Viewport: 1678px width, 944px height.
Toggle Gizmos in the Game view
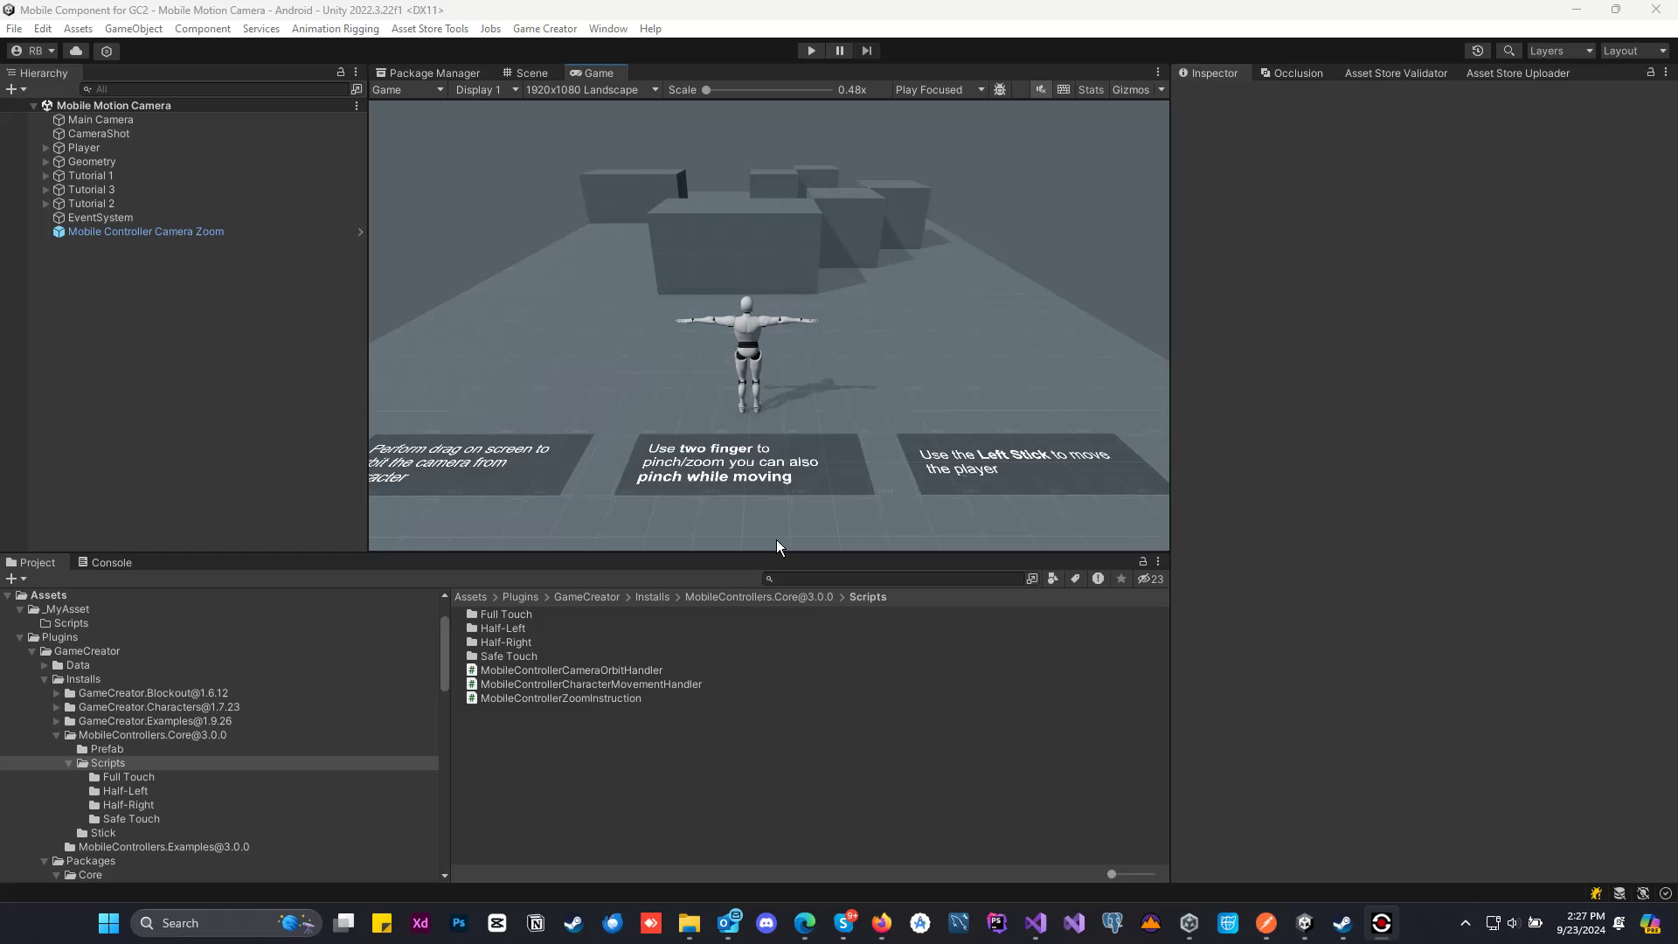(x=1130, y=89)
